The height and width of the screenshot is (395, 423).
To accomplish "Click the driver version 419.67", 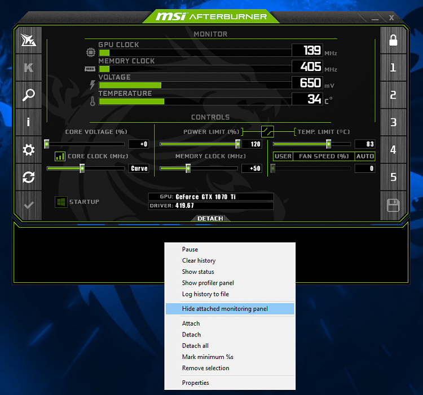I will pos(184,206).
